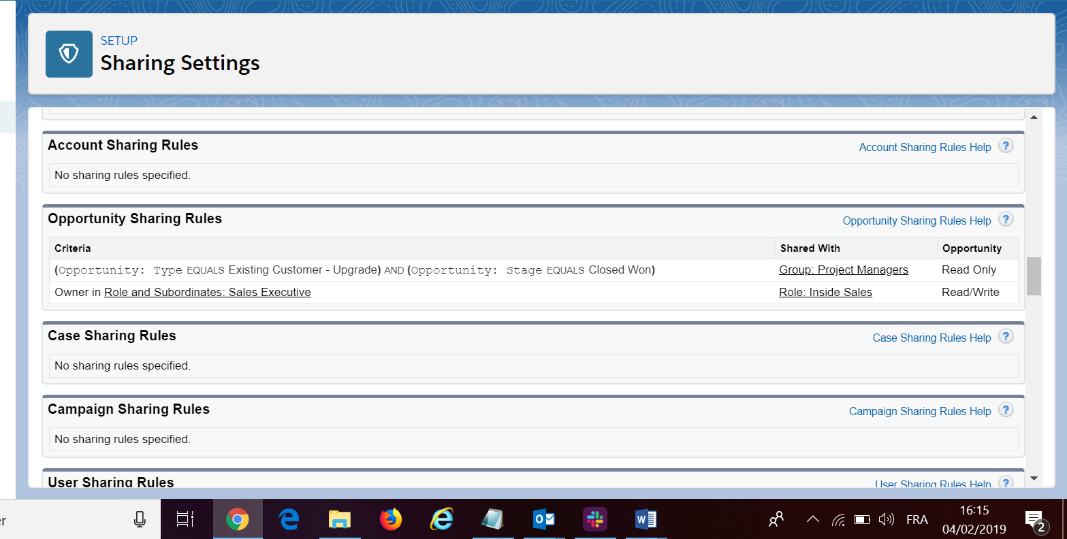Screen dimensions: 1067x539
Task: Open Slack from the taskbar
Action: pyautogui.click(x=595, y=520)
